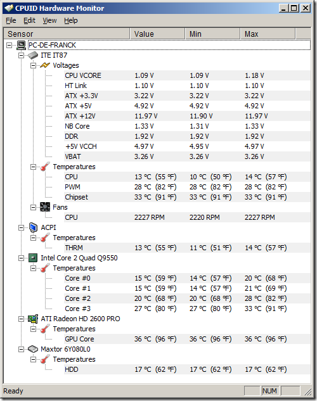
Task: Collapse ITE IT87 Temperatures group
Action: (33, 167)
